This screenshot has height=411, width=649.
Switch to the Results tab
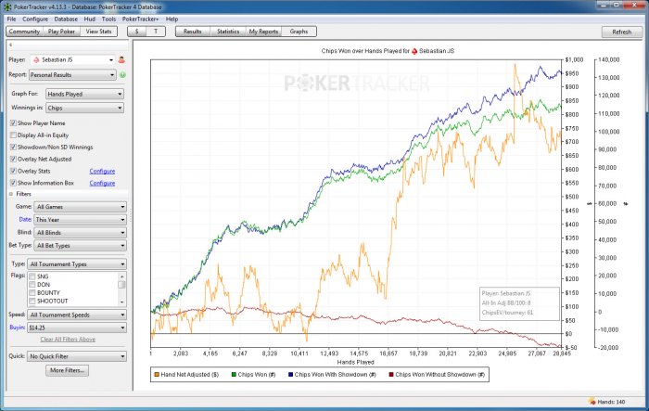pyautogui.click(x=193, y=32)
